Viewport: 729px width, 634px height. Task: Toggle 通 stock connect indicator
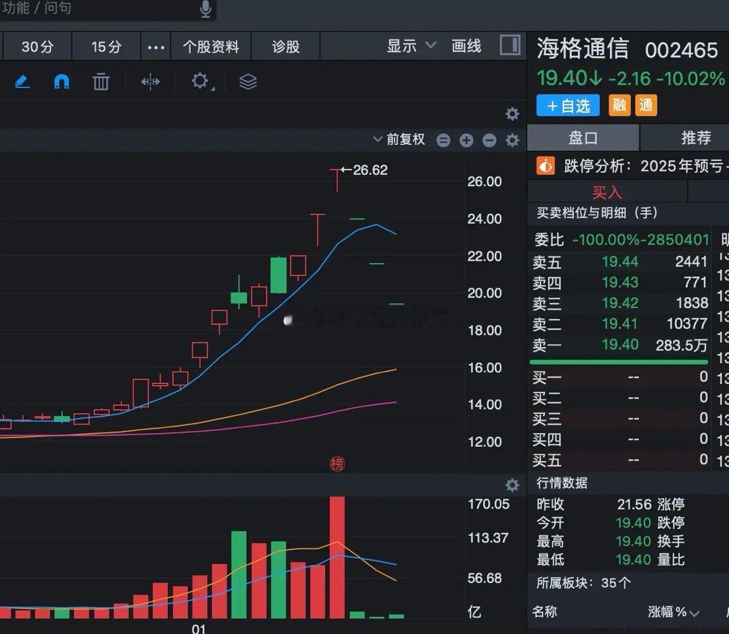[646, 106]
